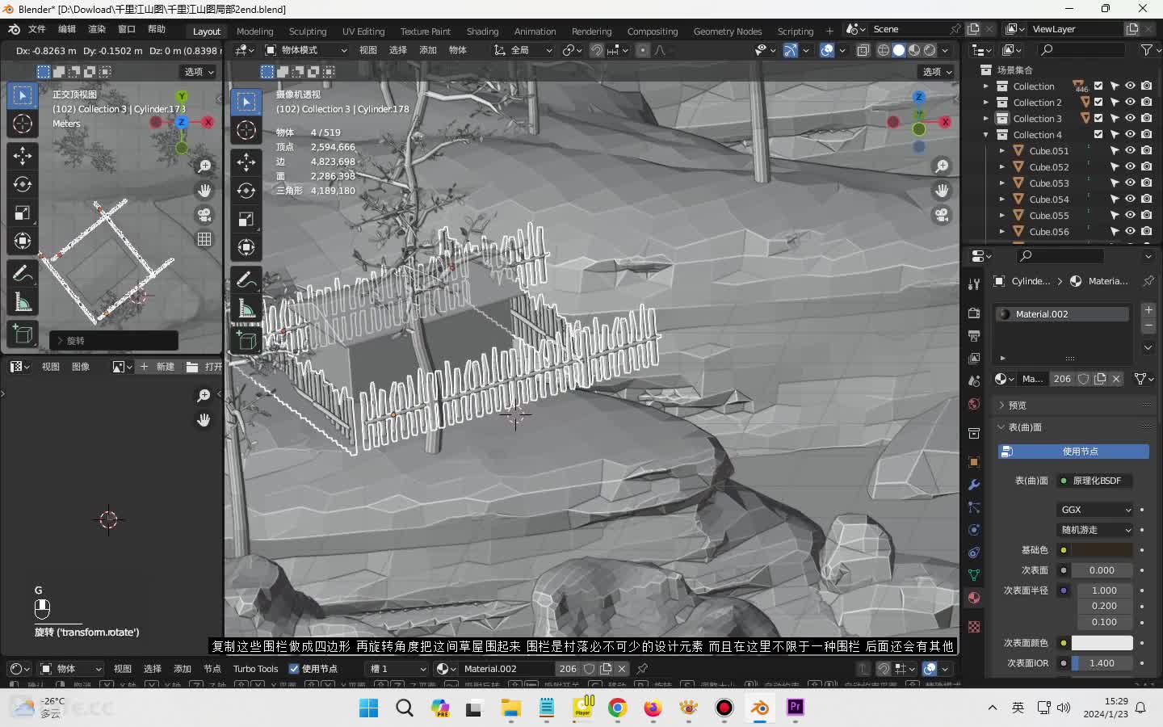Open Output properties tab
Viewport: 1163px width, 727px height.
pyautogui.click(x=974, y=335)
